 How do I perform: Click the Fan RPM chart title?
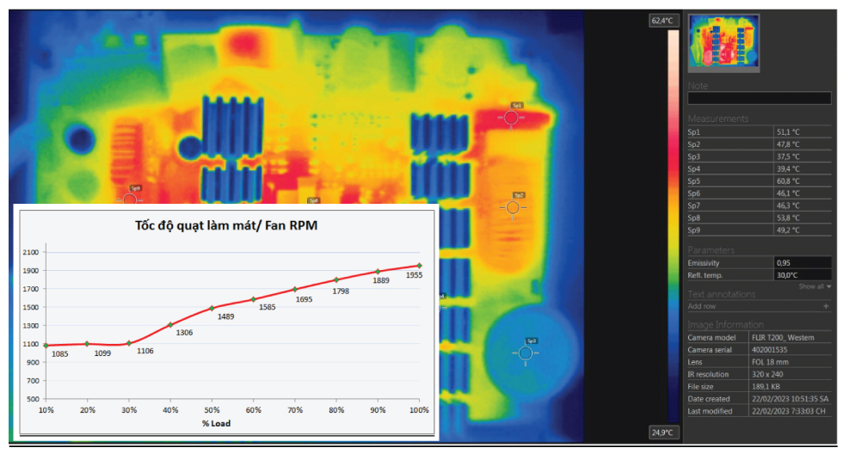(x=225, y=225)
